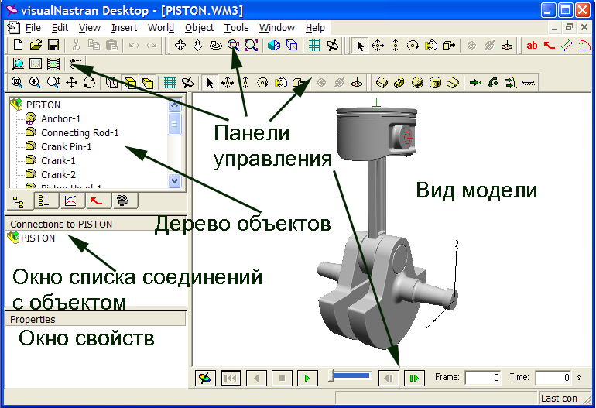The width and height of the screenshot is (596, 408).
Task: Open the View menu
Action: click(90, 28)
